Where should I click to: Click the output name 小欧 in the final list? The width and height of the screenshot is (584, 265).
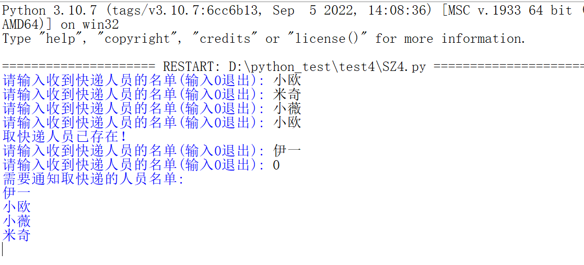tap(17, 207)
